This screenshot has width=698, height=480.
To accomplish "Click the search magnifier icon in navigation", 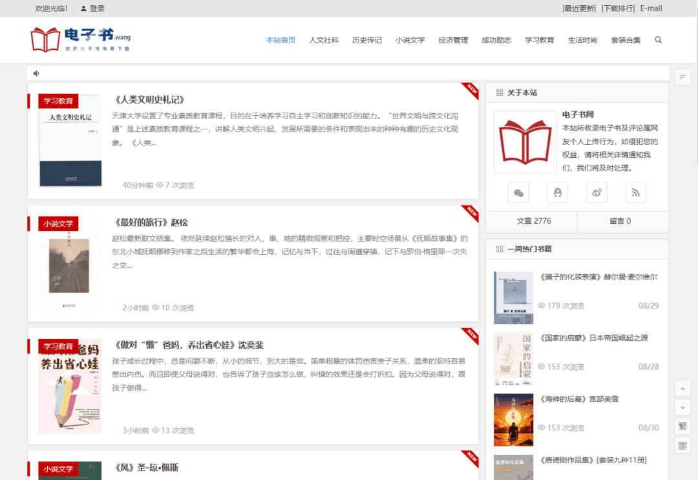I will tap(658, 40).
